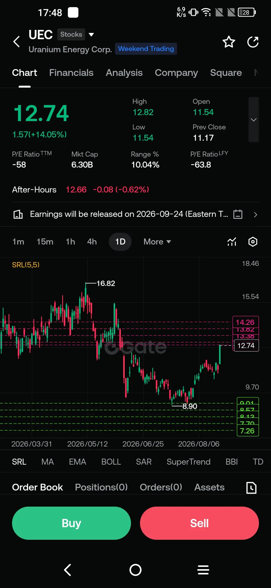Image resolution: width=271 pixels, height=588 pixels.
Task: Open chart settings hexagon icon
Action: coord(253,242)
